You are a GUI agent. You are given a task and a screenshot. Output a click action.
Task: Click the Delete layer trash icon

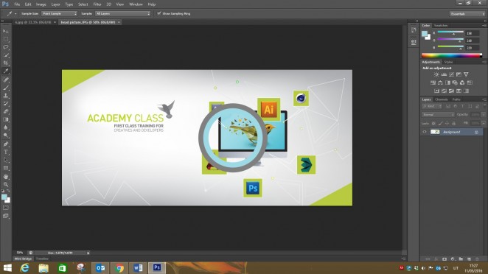[478, 259]
